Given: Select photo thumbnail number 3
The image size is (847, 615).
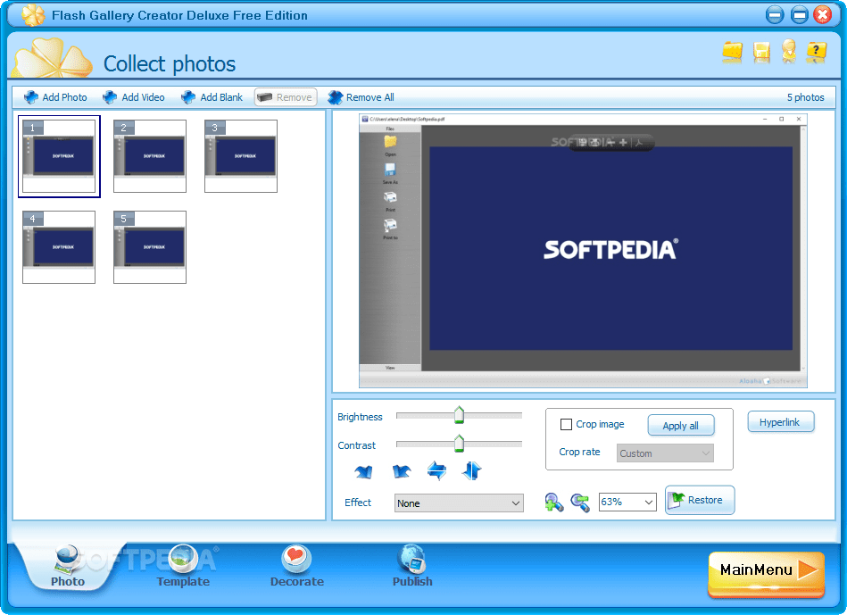Looking at the screenshot, I should click(x=241, y=156).
